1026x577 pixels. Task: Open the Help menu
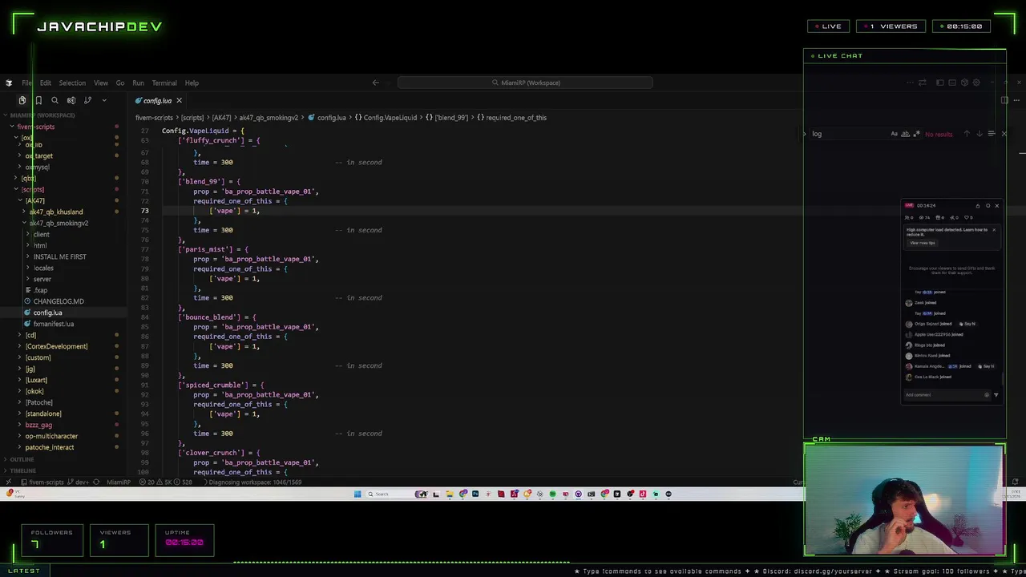(x=192, y=83)
